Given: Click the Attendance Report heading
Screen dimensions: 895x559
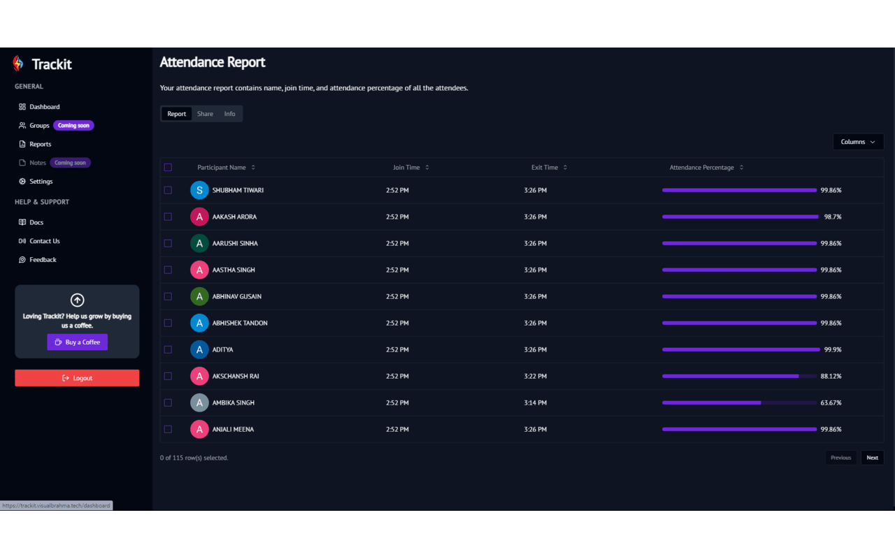Looking at the screenshot, I should click(x=213, y=62).
